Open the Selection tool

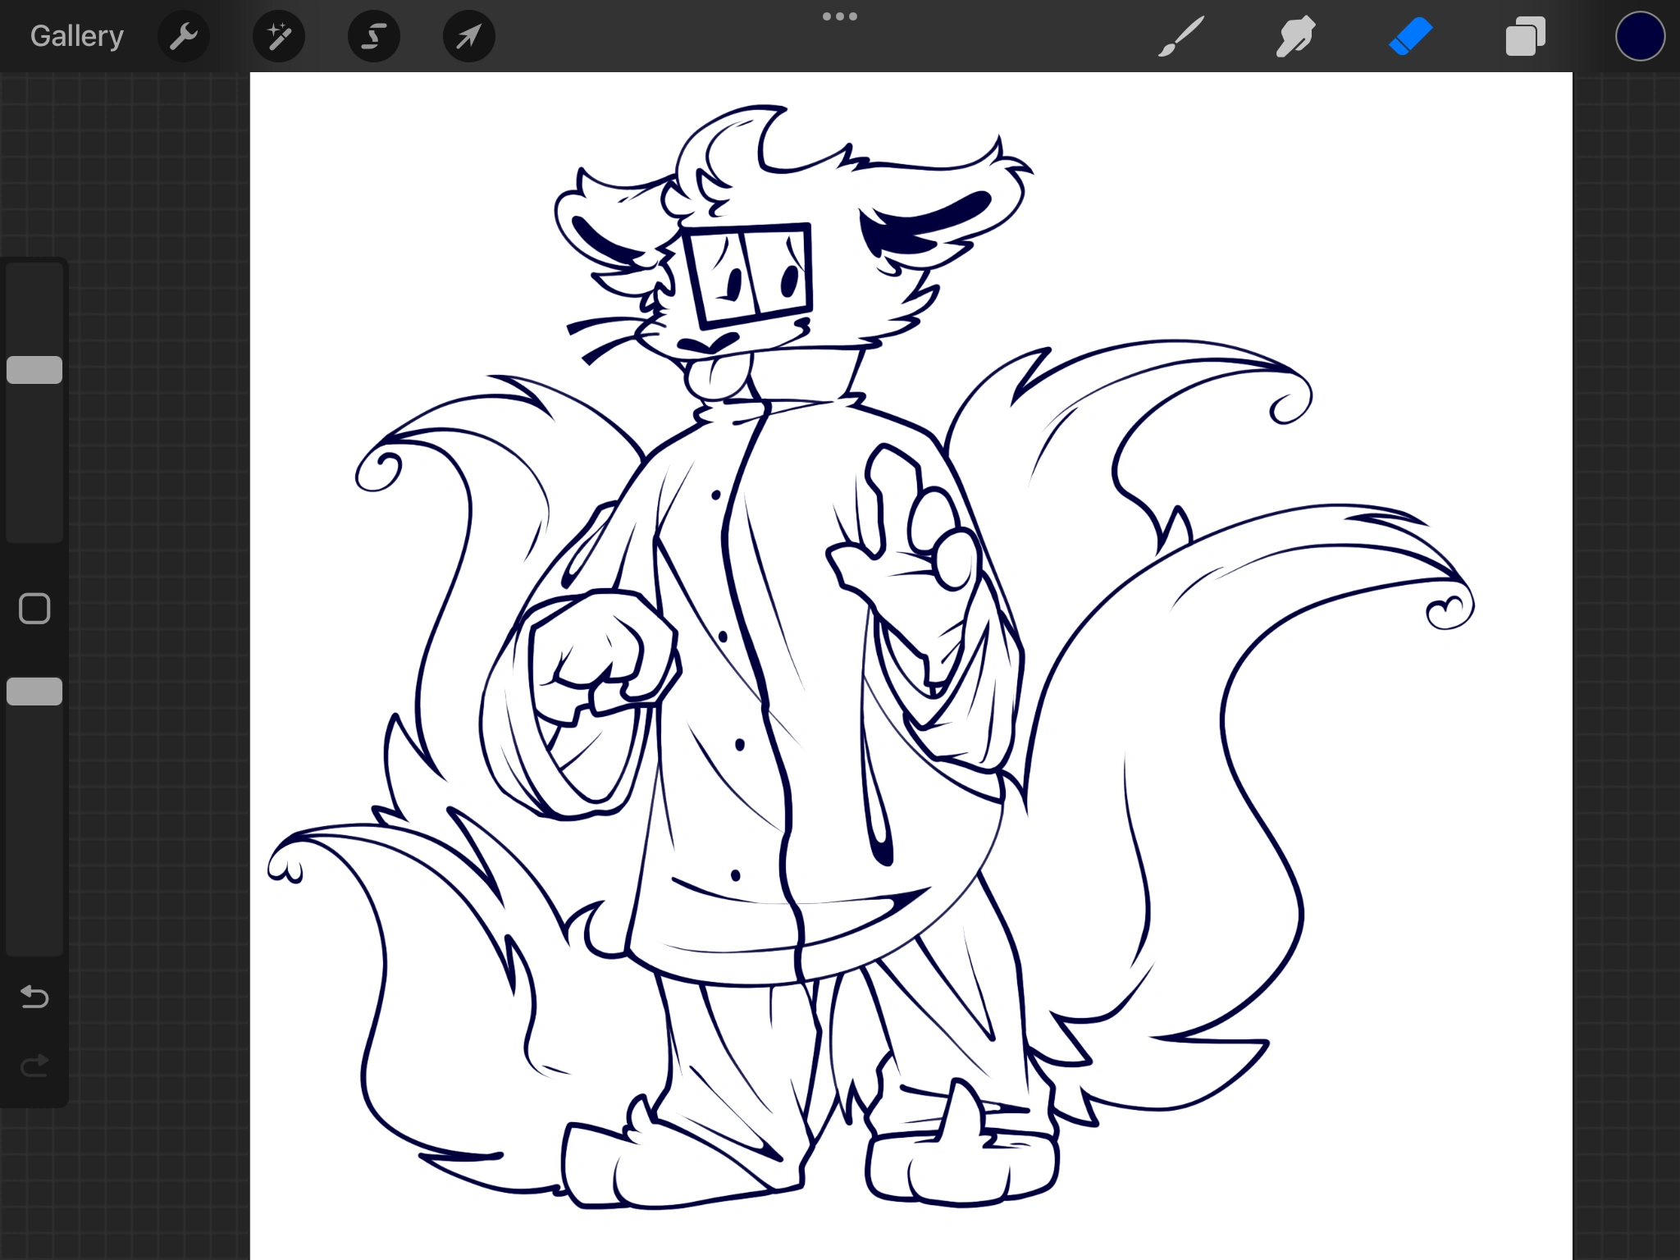point(373,35)
